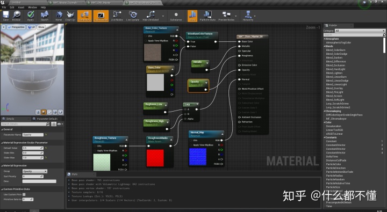Open the Hierarchy dropdown arrow

coord(255,16)
